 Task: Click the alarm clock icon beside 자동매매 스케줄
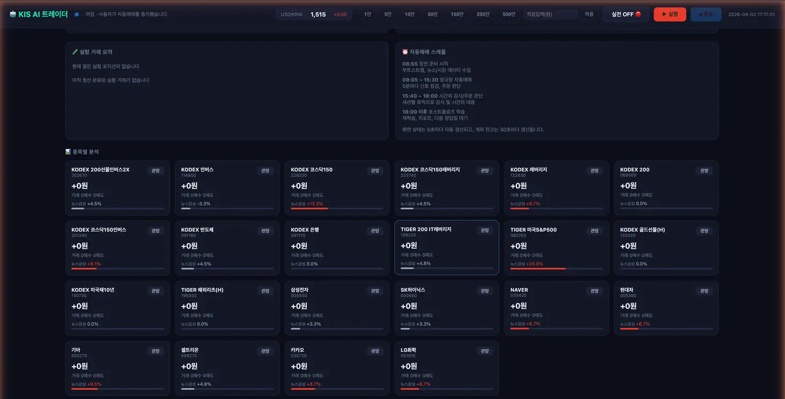point(405,52)
